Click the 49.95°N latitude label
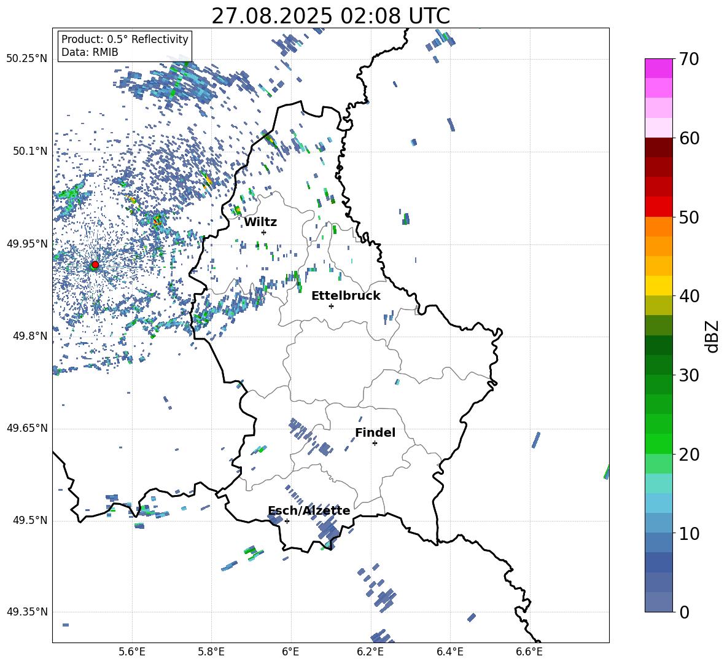This screenshot has width=727, height=664. click(x=27, y=244)
